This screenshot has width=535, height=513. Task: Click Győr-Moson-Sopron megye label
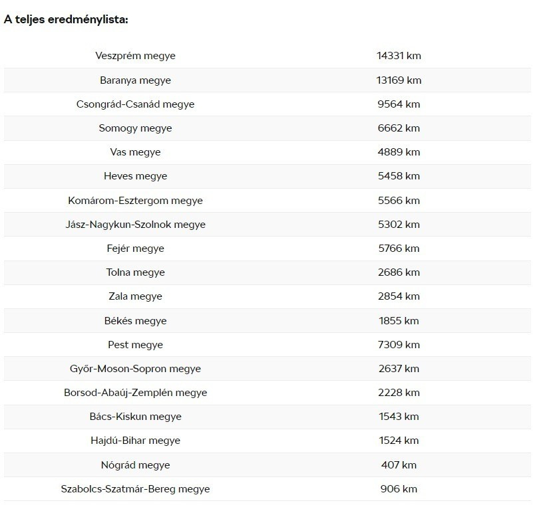point(135,369)
